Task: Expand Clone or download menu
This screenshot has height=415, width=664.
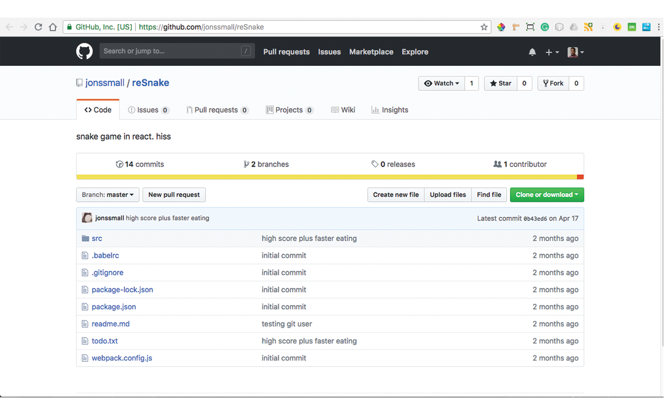Action: click(547, 195)
